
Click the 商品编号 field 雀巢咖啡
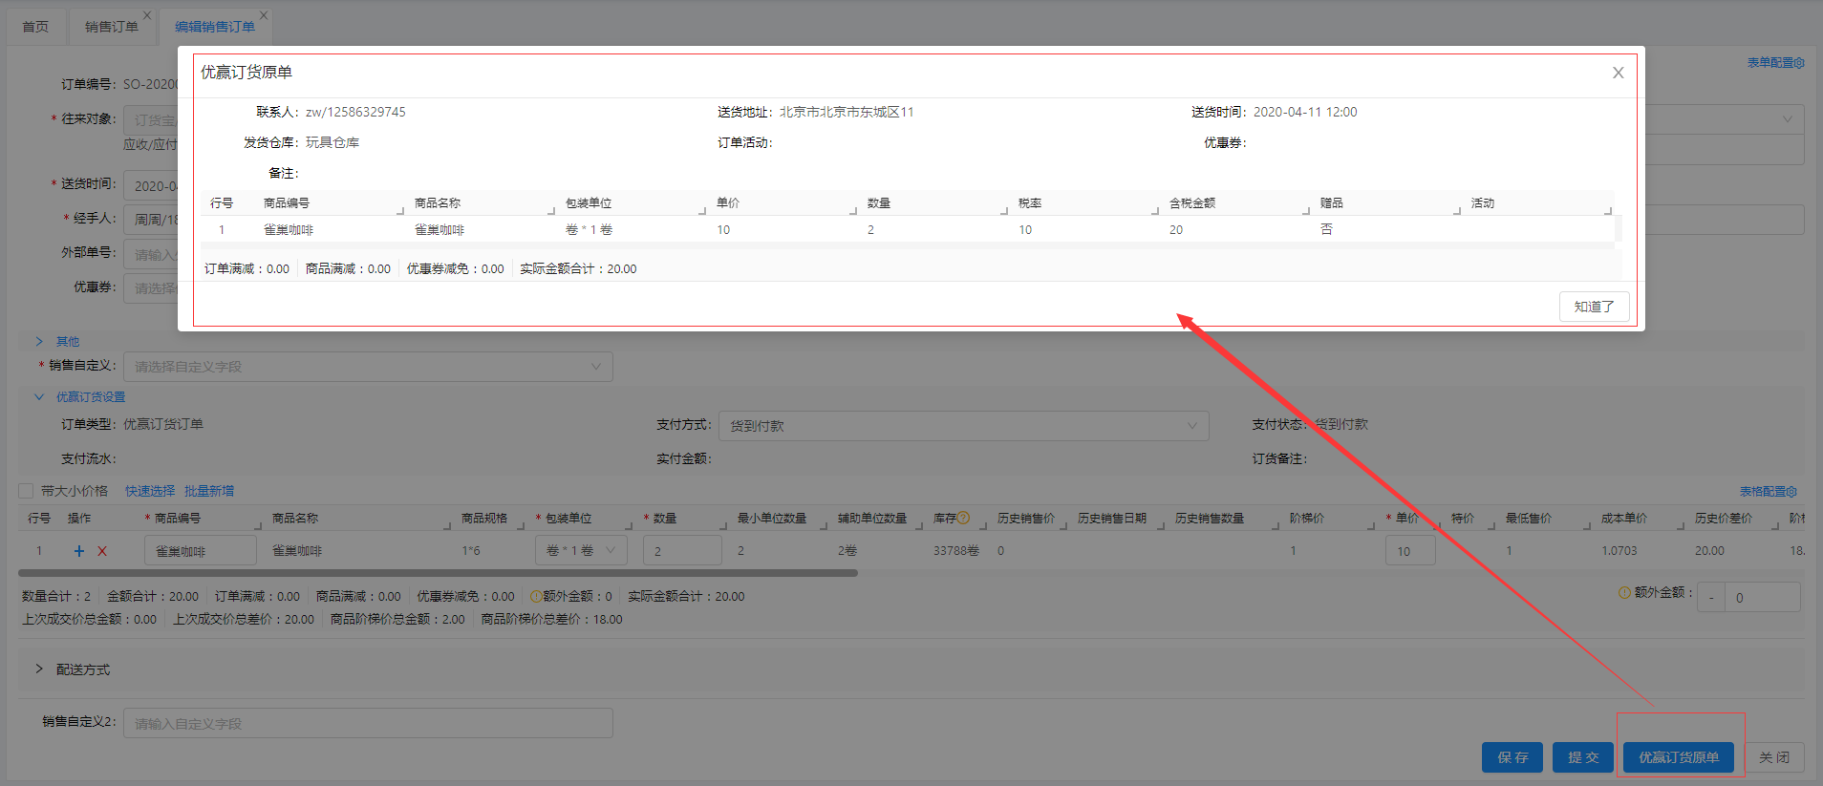[x=201, y=551]
